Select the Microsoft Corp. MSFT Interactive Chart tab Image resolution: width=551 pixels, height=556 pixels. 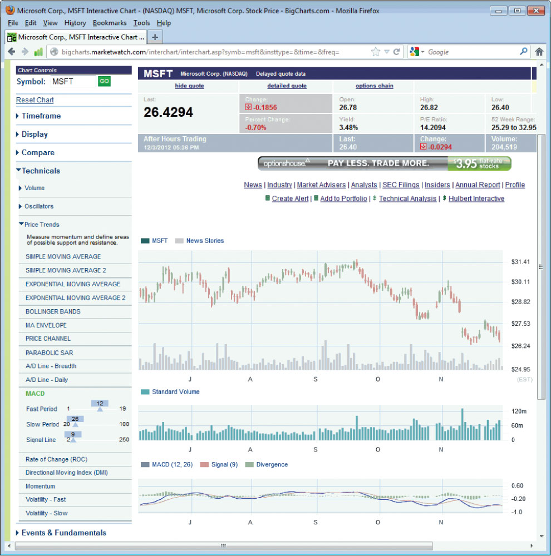76,37
